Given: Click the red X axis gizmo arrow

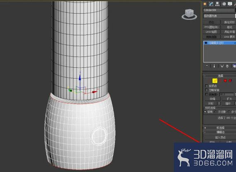Looking at the screenshot, I should [x=95, y=92].
